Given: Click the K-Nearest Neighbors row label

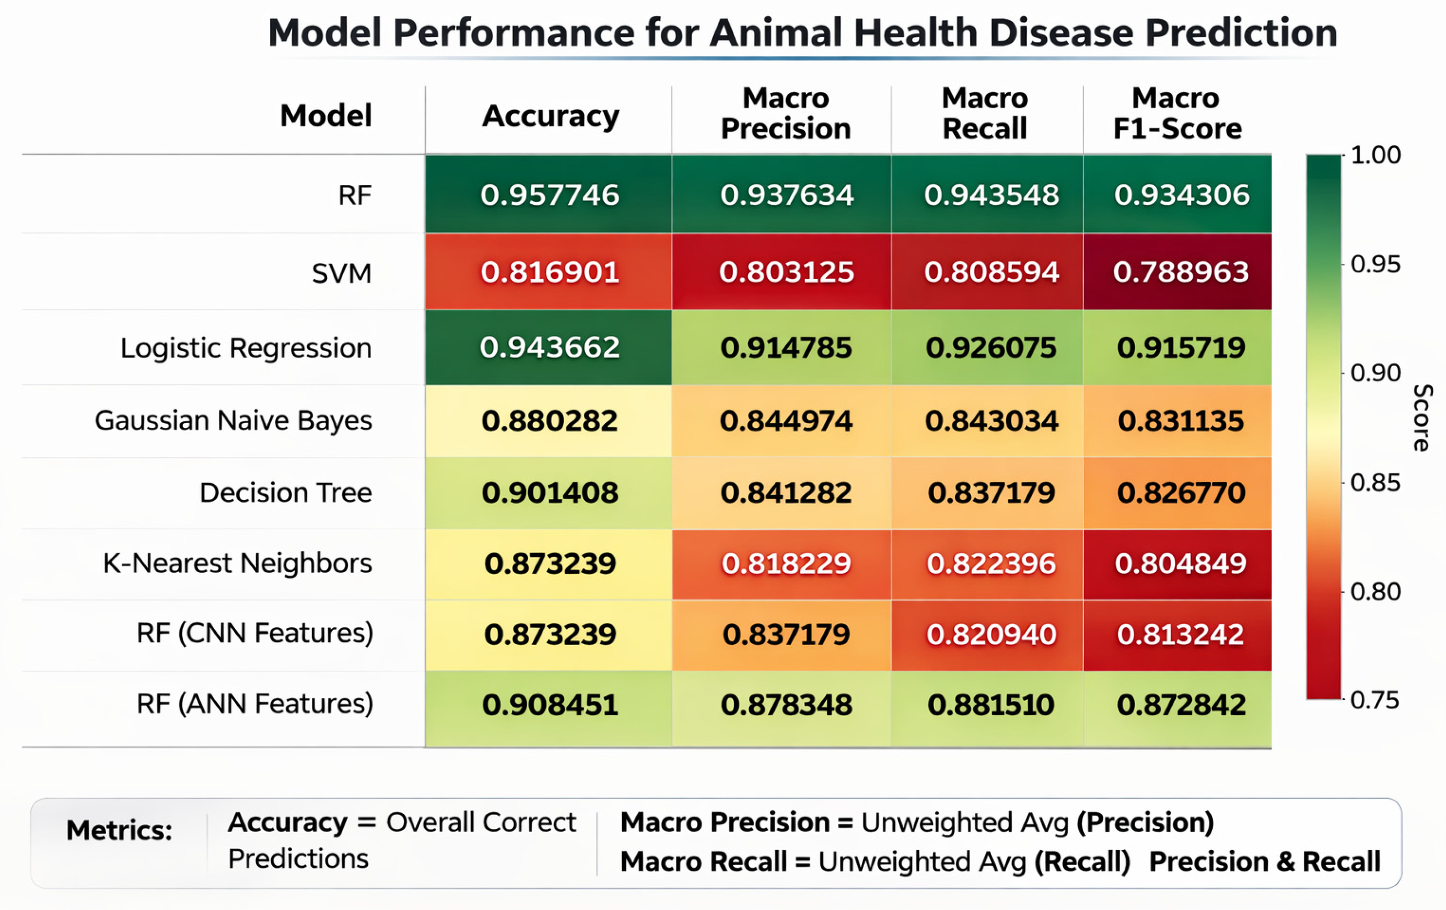Looking at the screenshot, I should 237,564.
